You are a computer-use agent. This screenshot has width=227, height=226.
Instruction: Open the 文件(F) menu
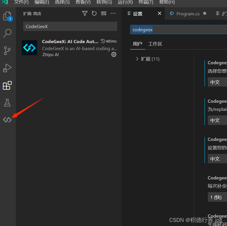click(21, 2)
